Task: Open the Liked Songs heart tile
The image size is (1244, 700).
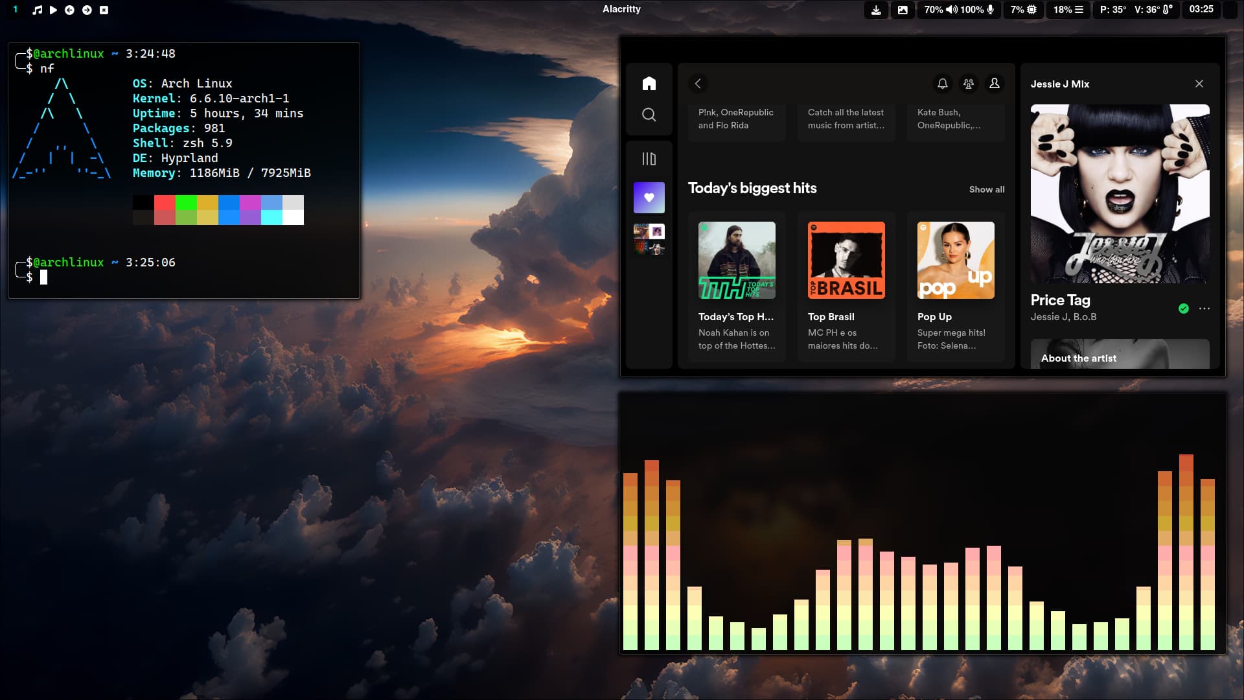Action: 649,198
